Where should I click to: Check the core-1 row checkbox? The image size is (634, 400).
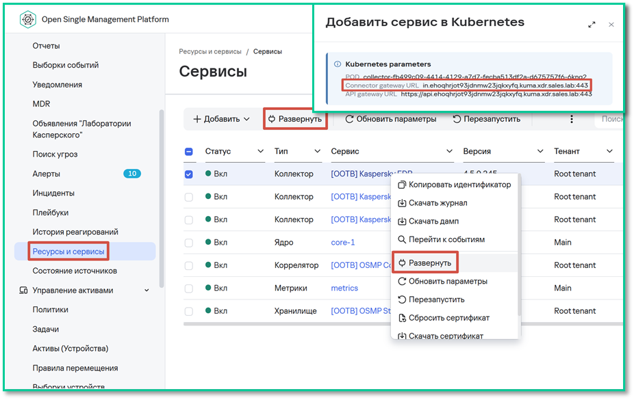tap(189, 243)
